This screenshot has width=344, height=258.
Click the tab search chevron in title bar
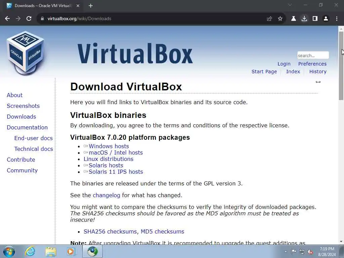[290, 5]
